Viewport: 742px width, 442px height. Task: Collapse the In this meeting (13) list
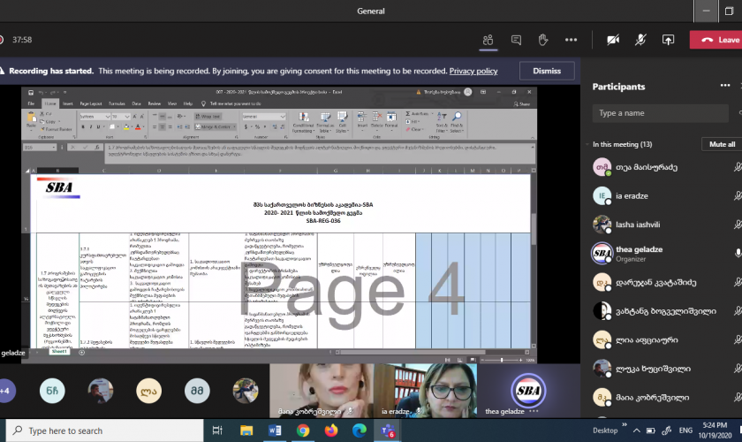tap(588, 144)
